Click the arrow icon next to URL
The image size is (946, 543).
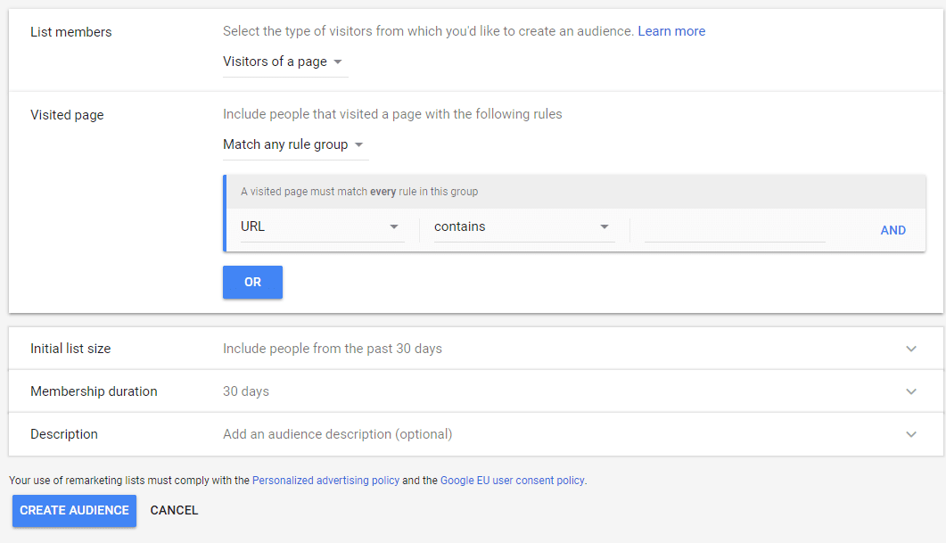pyautogui.click(x=393, y=226)
